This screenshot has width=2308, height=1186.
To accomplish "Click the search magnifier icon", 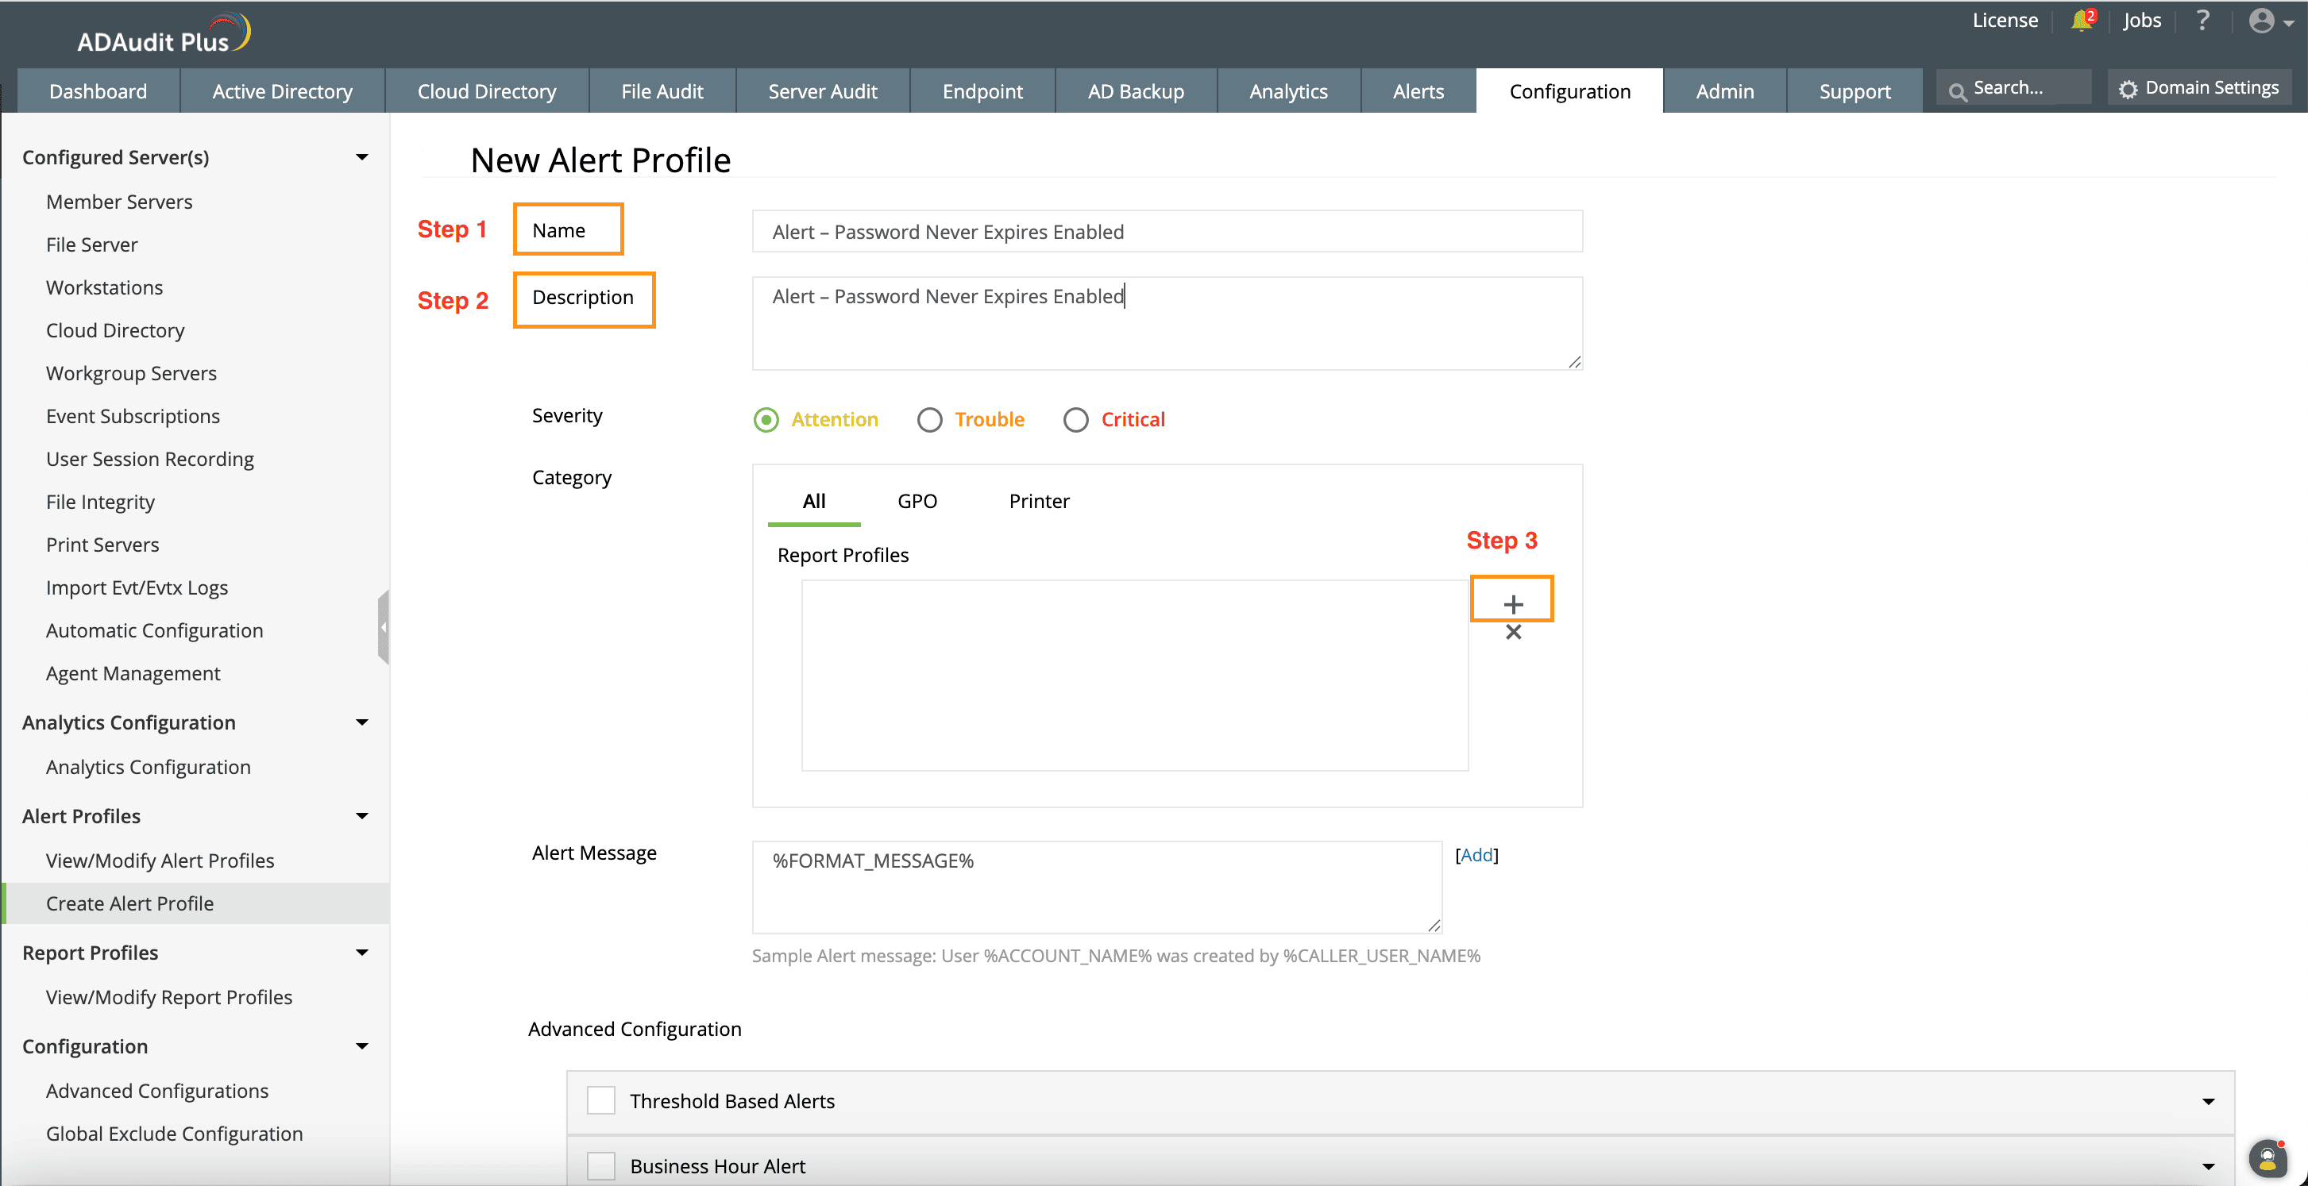I will (1958, 90).
